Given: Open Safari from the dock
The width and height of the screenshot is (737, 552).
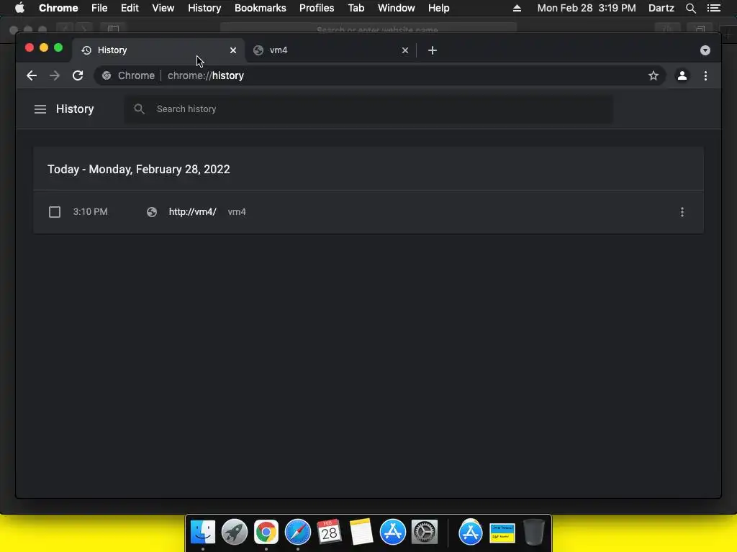Looking at the screenshot, I should tap(297, 533).
